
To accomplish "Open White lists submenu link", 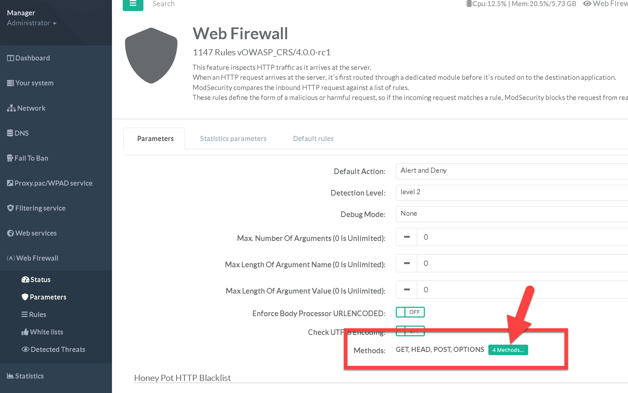I will (x=46, y=332).
